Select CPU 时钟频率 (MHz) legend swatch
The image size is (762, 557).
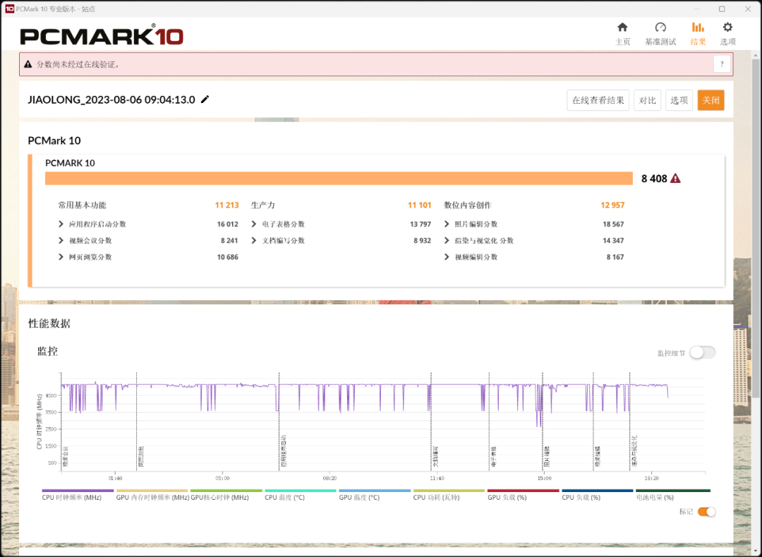pyautogui.click(x=78, y=491)
